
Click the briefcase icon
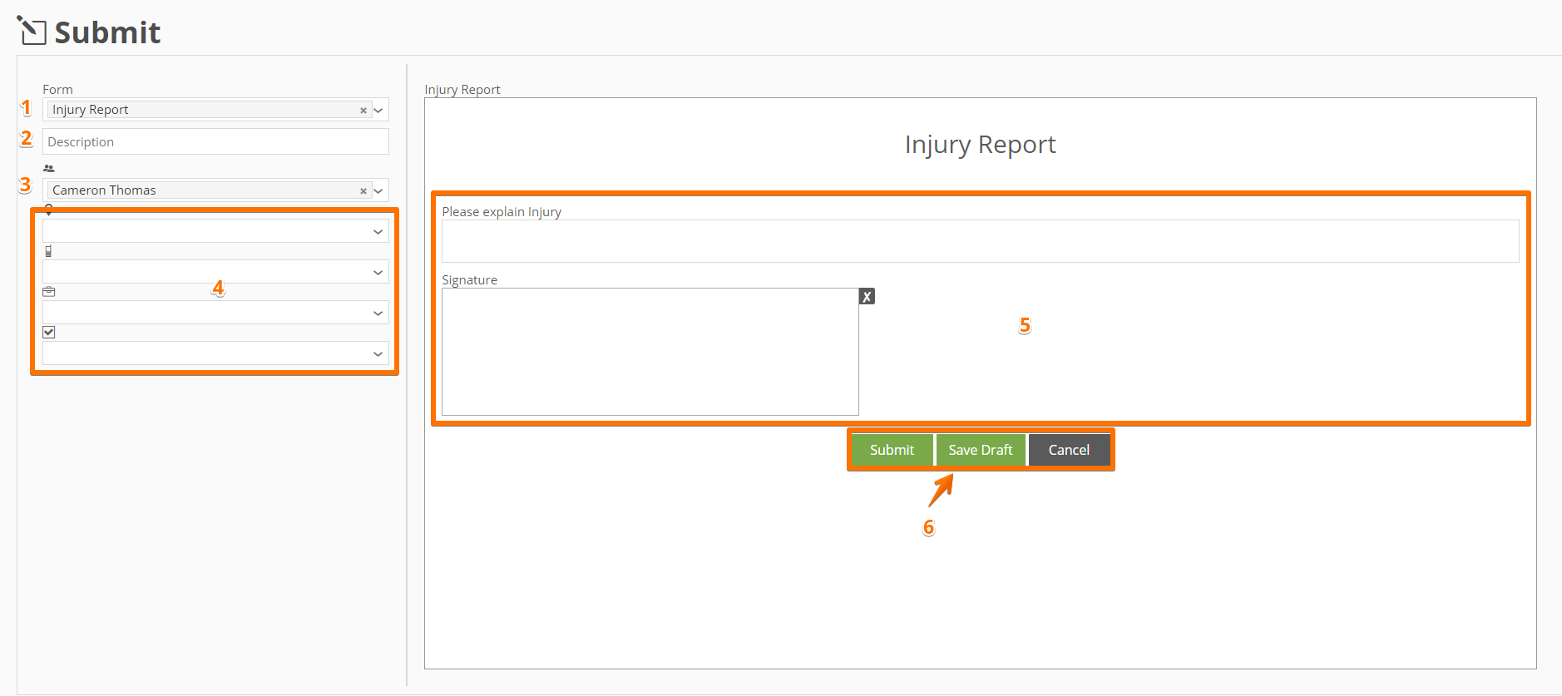coord(49,292)
